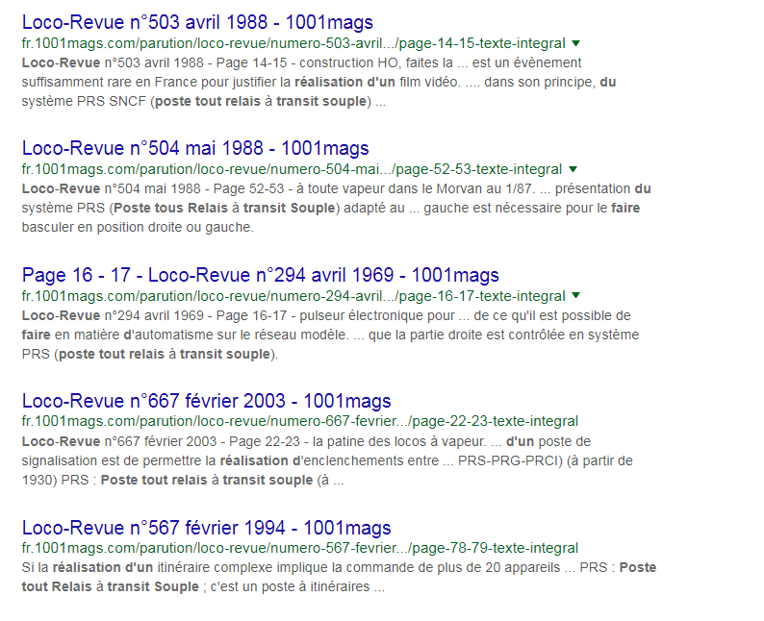Click snippet text 'c'est un poste à itinéraires'
This screenshot has height=621, width=764.
[x=290, y=587]
